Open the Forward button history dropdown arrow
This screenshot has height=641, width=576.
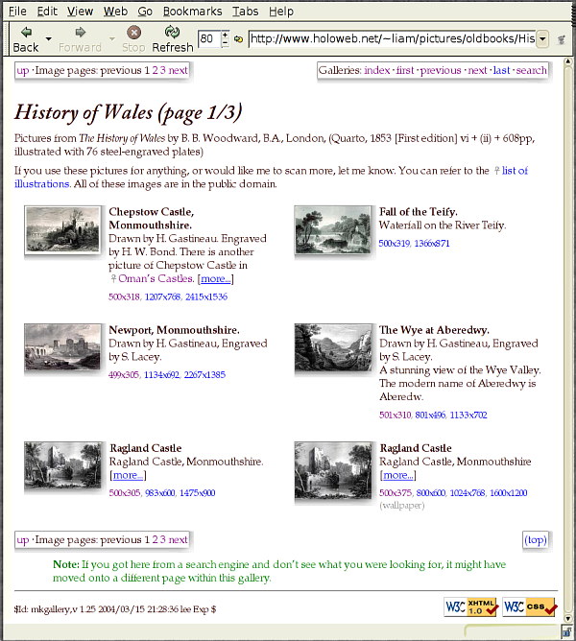point(112,39)
